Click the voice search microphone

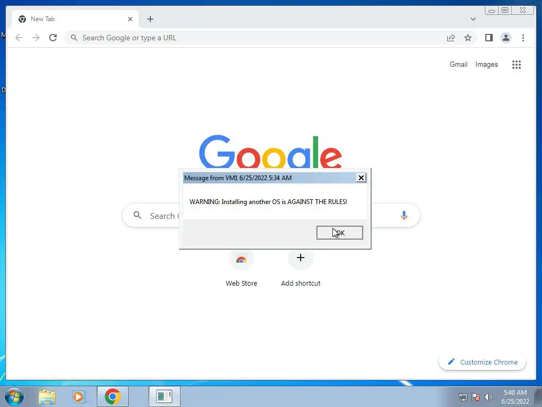pos(404,215)
